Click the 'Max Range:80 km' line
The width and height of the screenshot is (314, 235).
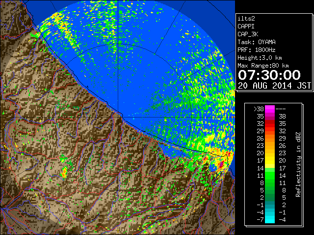[x=263, y=66]
